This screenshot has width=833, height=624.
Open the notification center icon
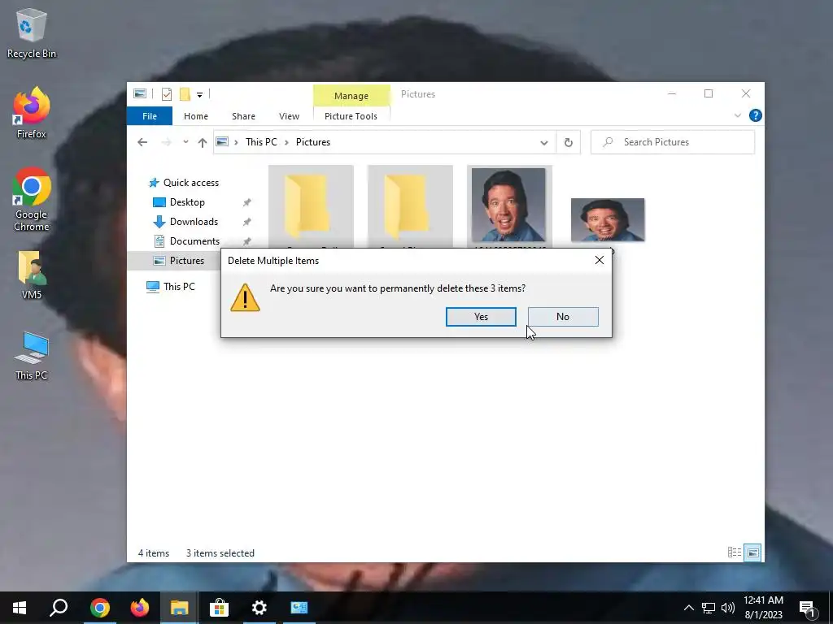point(807,608)
